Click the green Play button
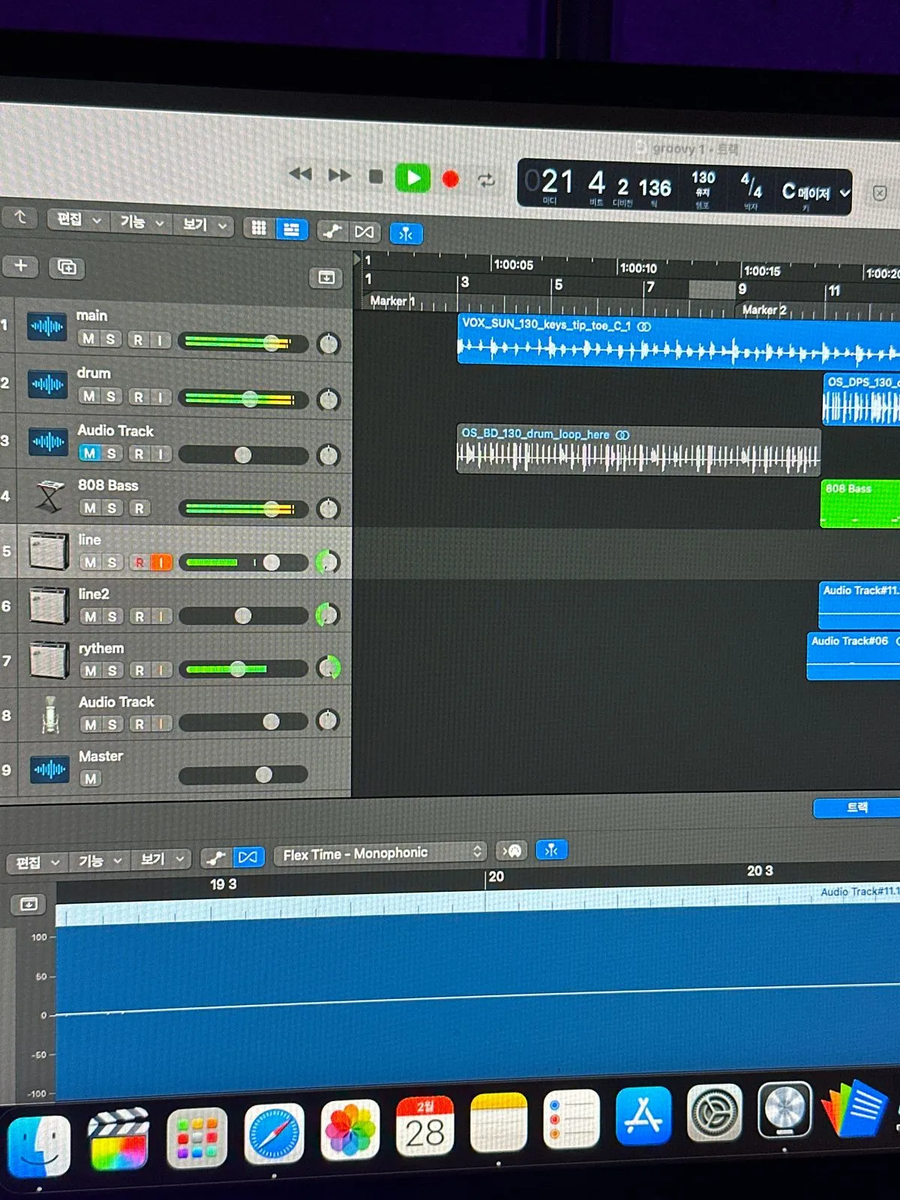Image resolution: width=900 pixels, height=1200 pixels. pyautogui.click(x=412, y=178)
